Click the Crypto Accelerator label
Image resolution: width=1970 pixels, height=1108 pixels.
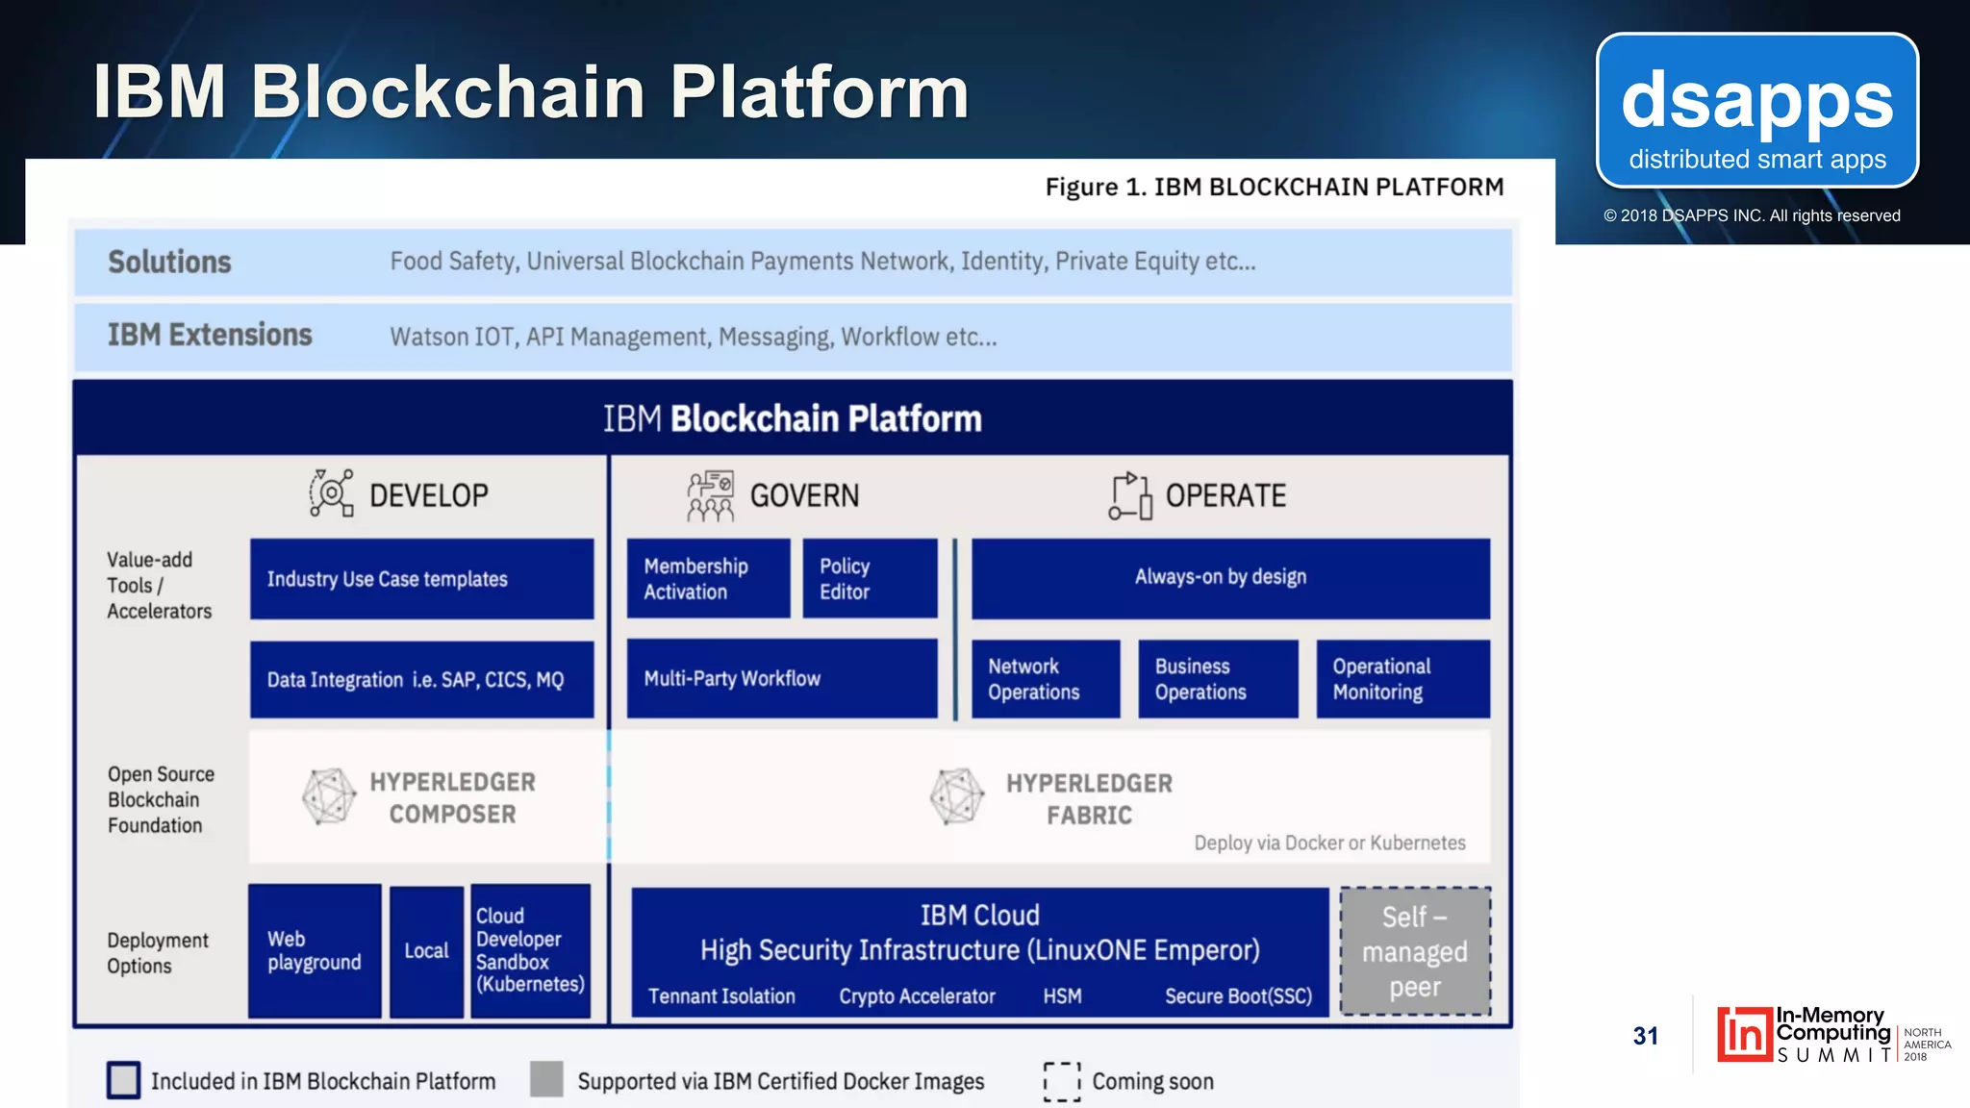(917, 996)
